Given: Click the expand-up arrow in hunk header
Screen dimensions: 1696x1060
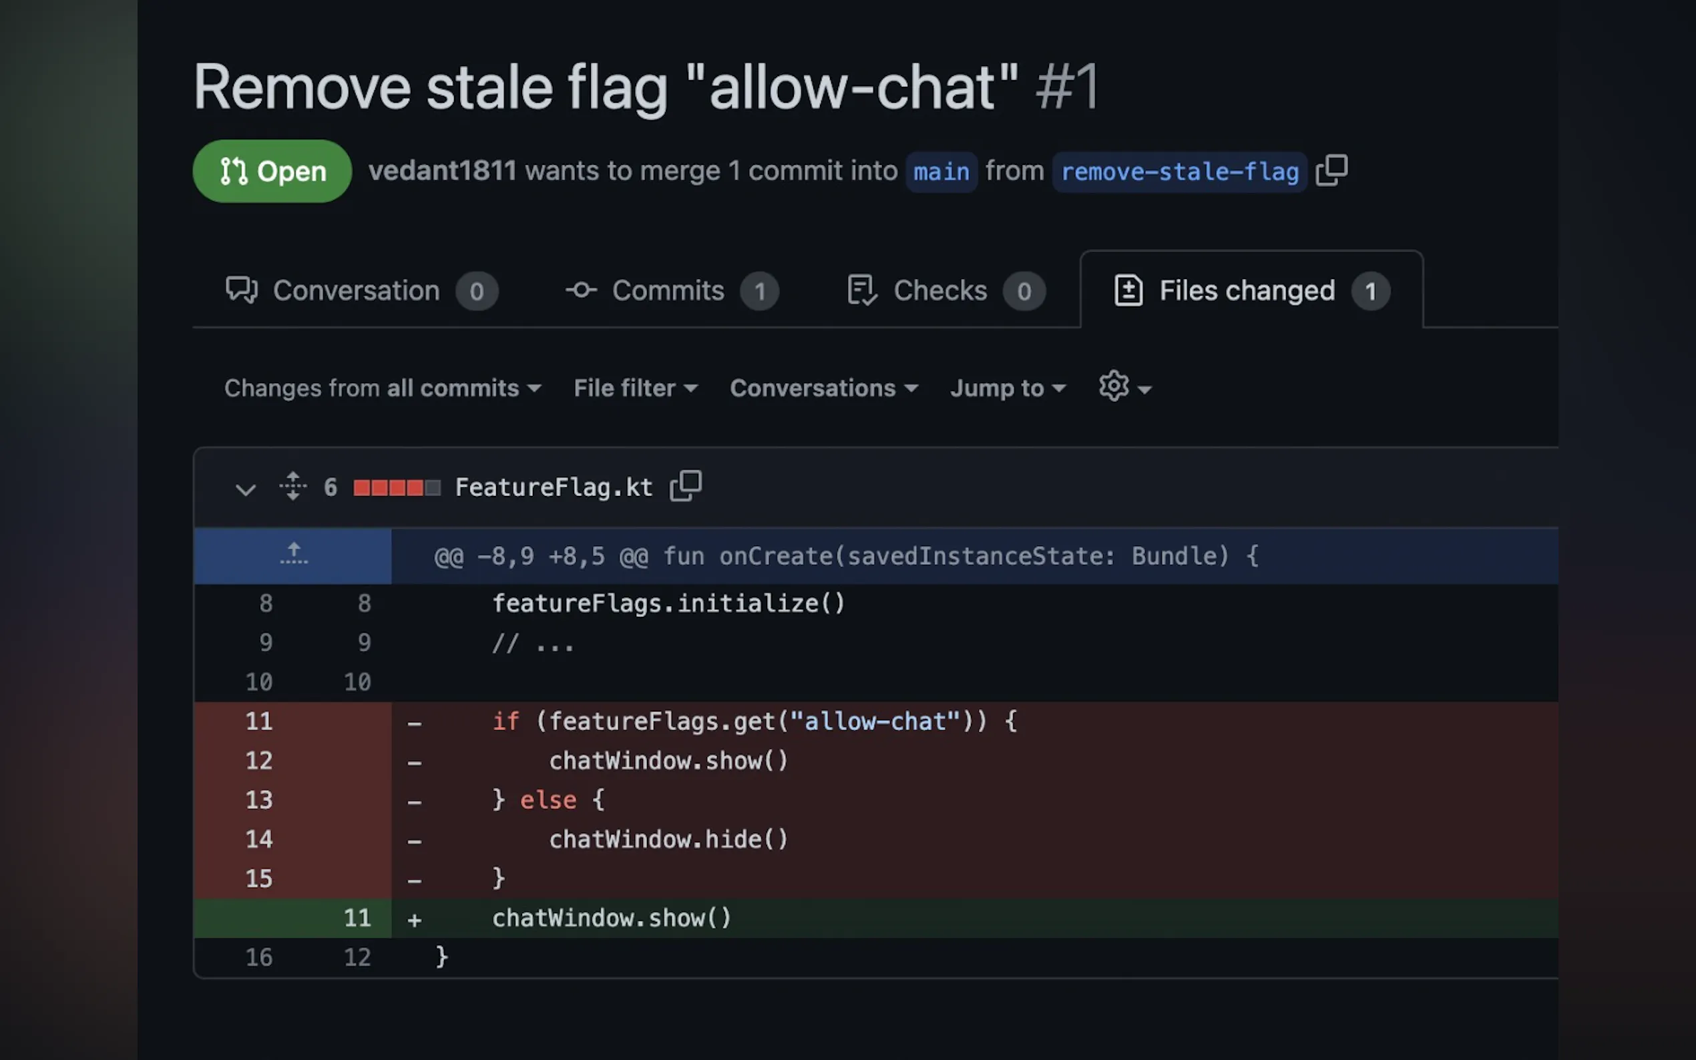Looking at the screenshot, I should point(293,555).
